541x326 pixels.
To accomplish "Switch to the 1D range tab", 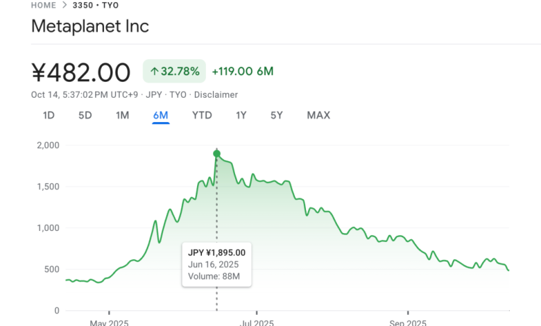I will coord(49,115).
